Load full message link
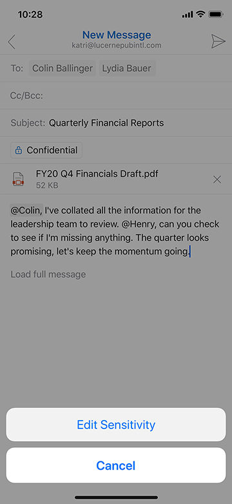232x504 pixels. pyautogui.click(x=48, y=274)
